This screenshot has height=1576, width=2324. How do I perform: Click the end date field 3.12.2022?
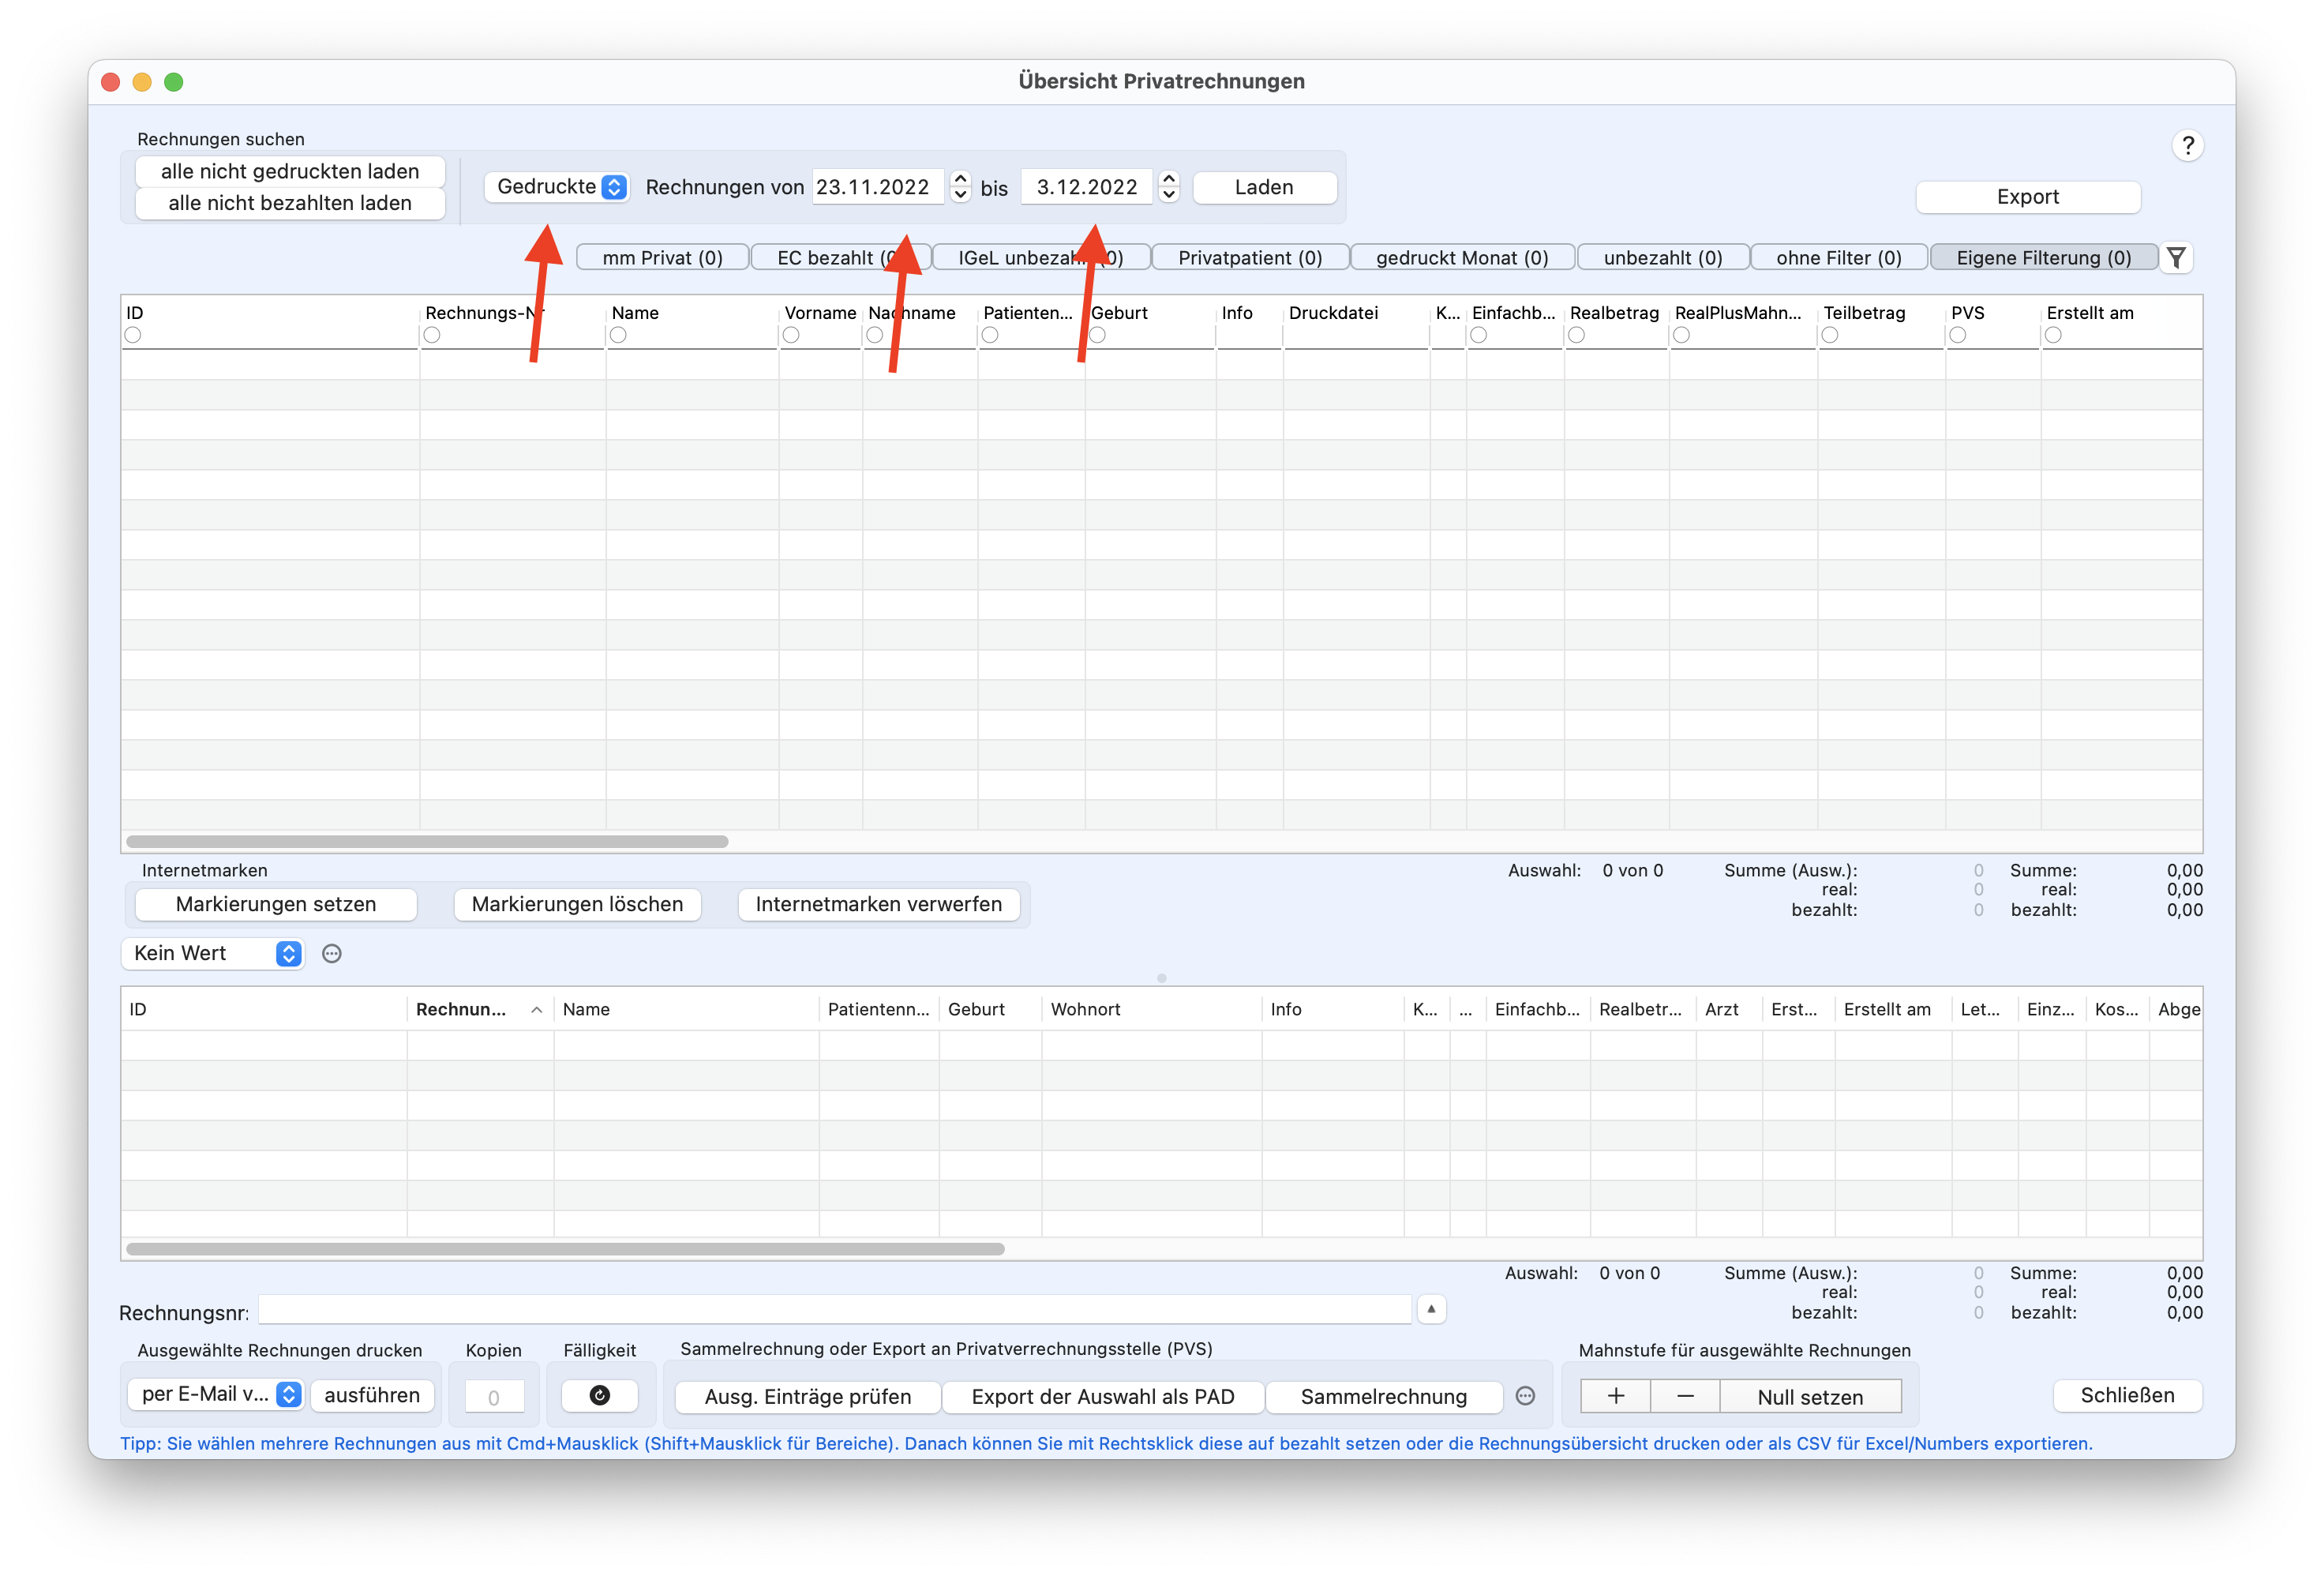[x=1086, y=187]
